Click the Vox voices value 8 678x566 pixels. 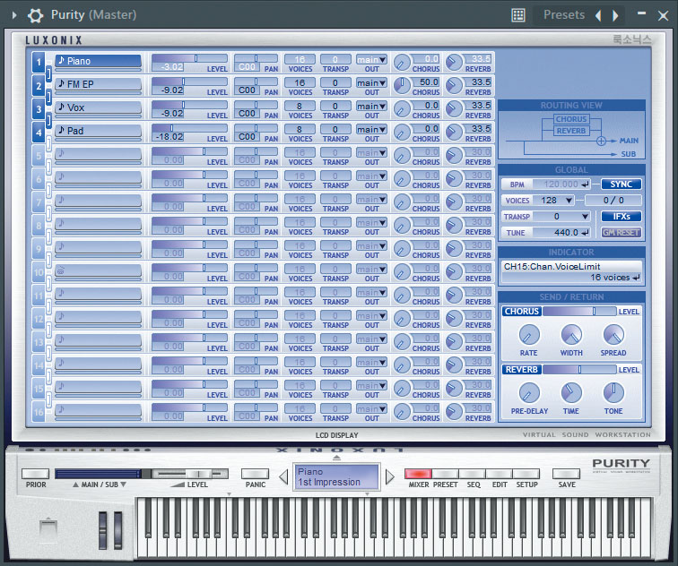tap(300, 106)
